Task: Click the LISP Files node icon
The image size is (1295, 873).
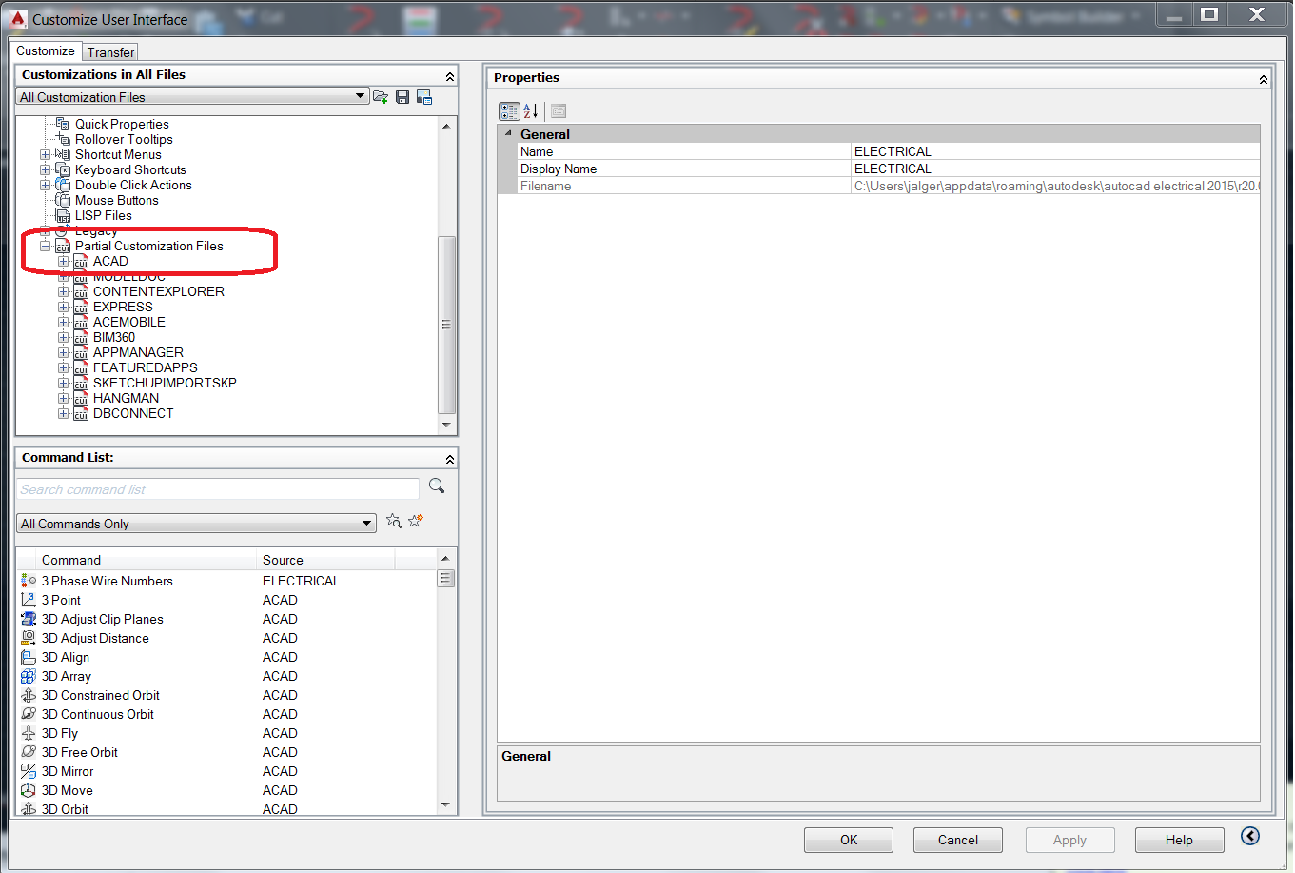Action: tap(63, 216)
